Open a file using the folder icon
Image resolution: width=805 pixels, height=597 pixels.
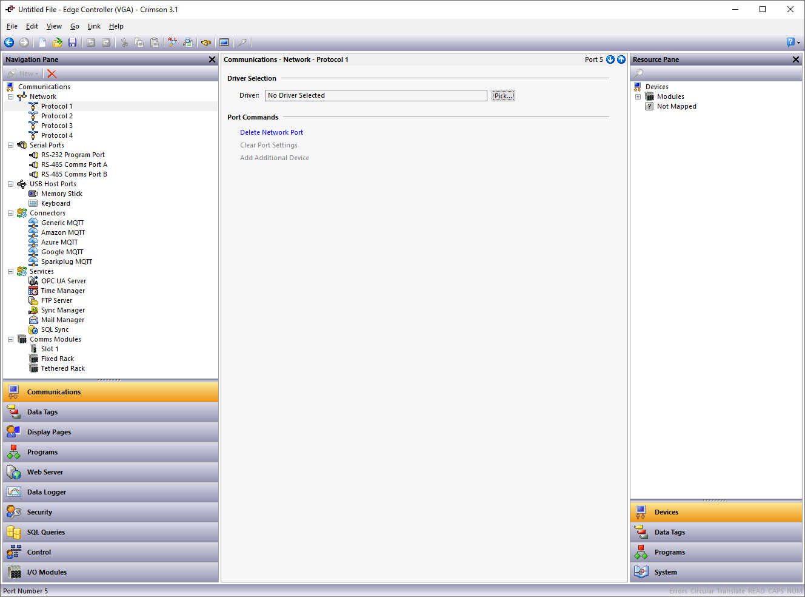click(x=58, y=42)
